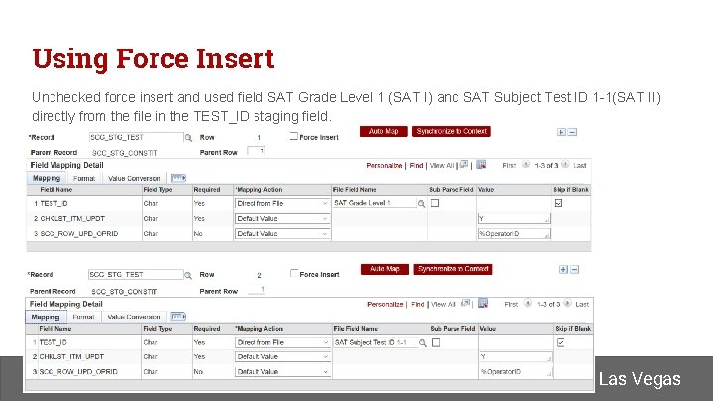
Task: Go to next rows in Row 2 grid
Action: pyautogui.click(x=568, y=303)
